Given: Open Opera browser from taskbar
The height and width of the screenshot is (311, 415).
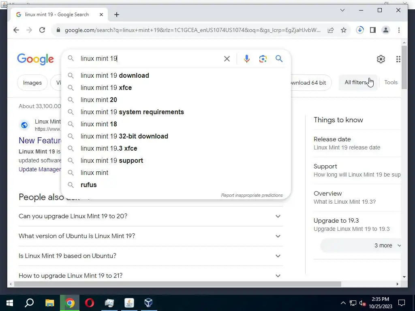Looking at the screenshot, I should coord(90,303).
